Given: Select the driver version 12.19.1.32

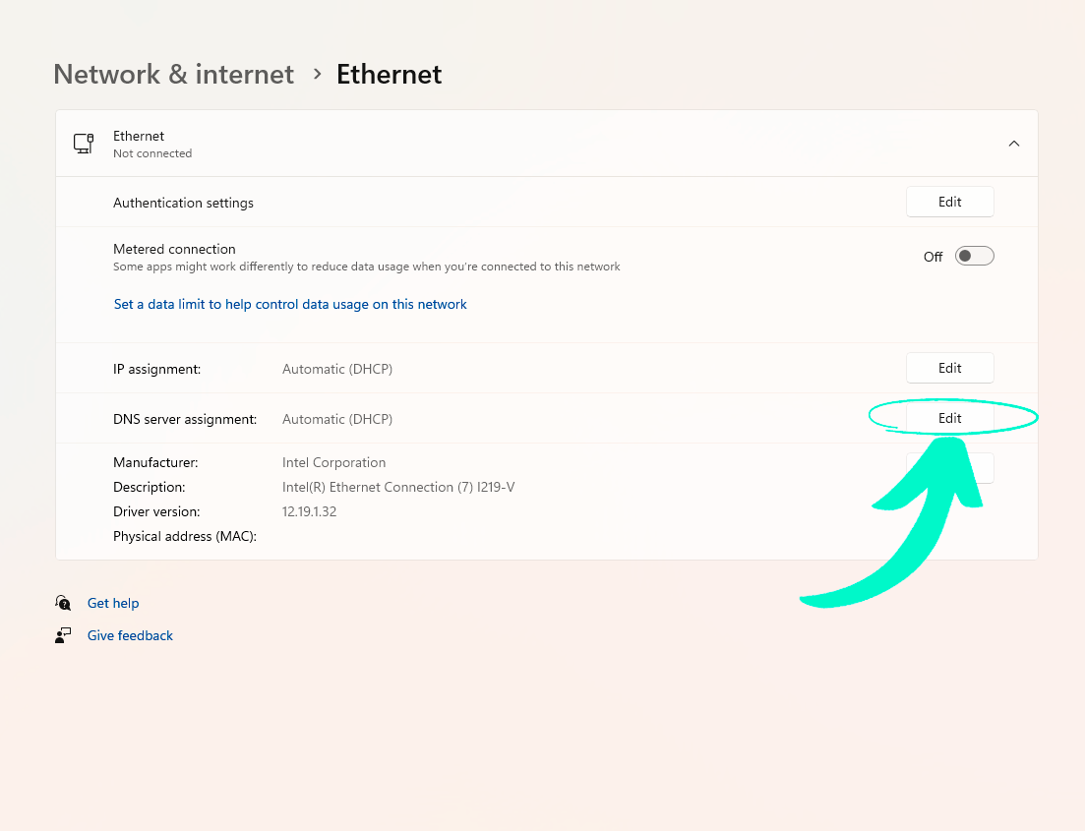Looking at the screenshot, I should point(309,511).
